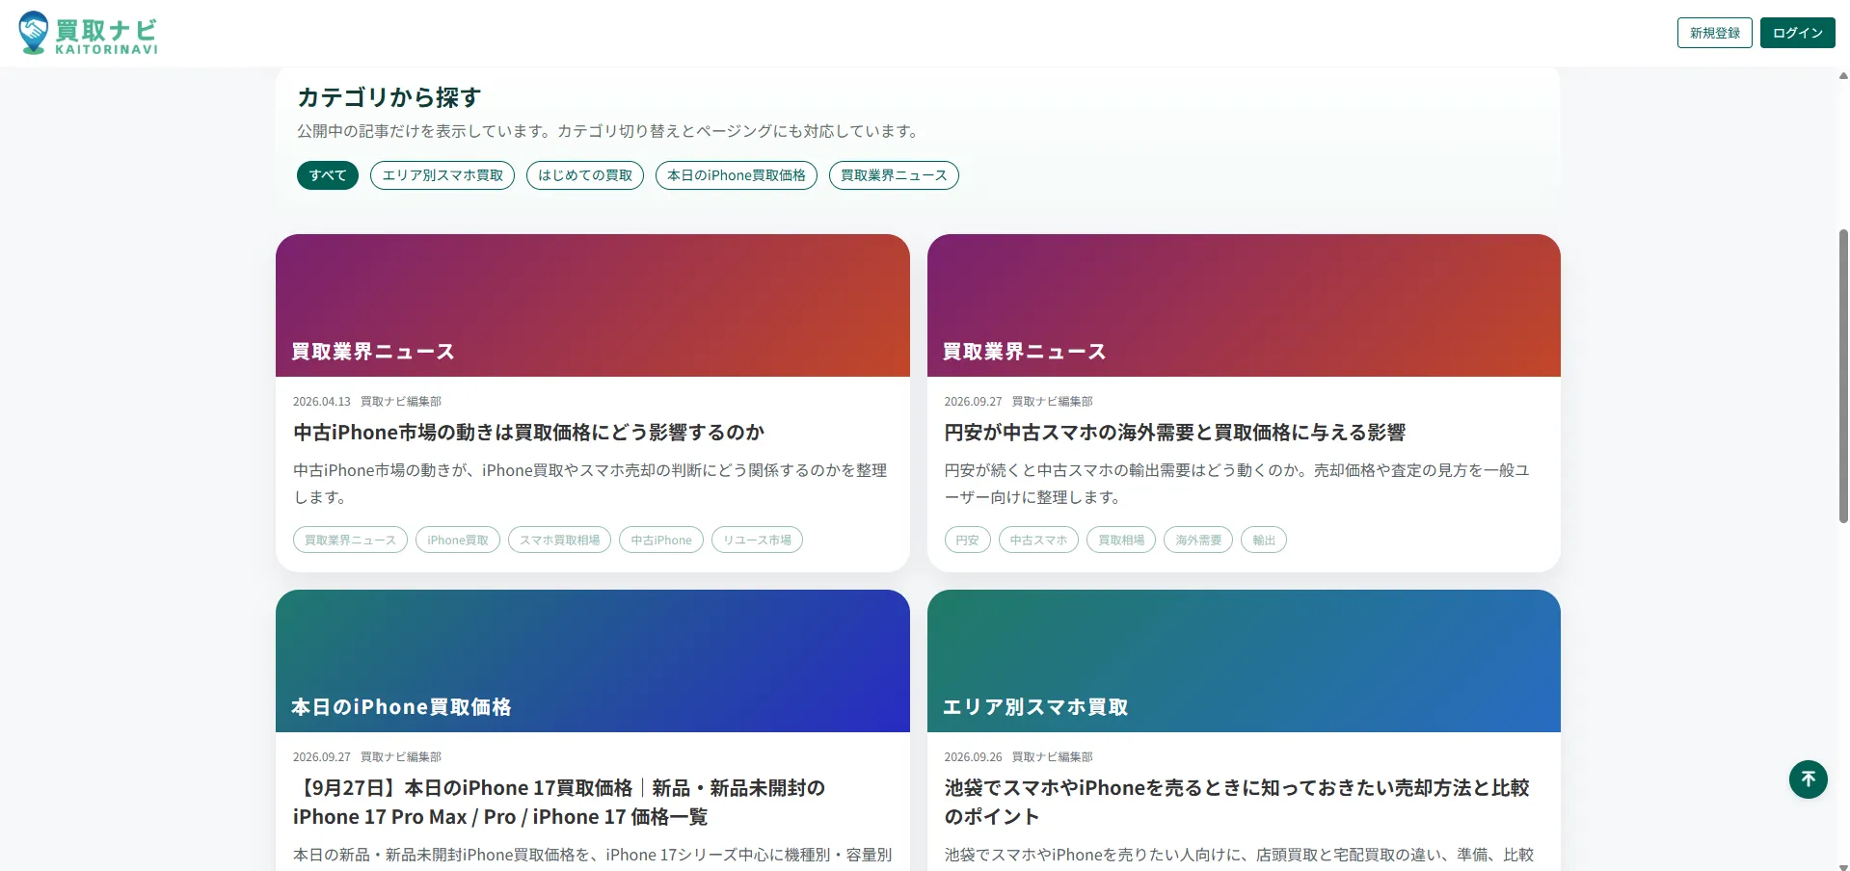Open the 9月27日 iPhone 17買取価格 article
This screenshot has height=871, width=1850.
(559, 802)
